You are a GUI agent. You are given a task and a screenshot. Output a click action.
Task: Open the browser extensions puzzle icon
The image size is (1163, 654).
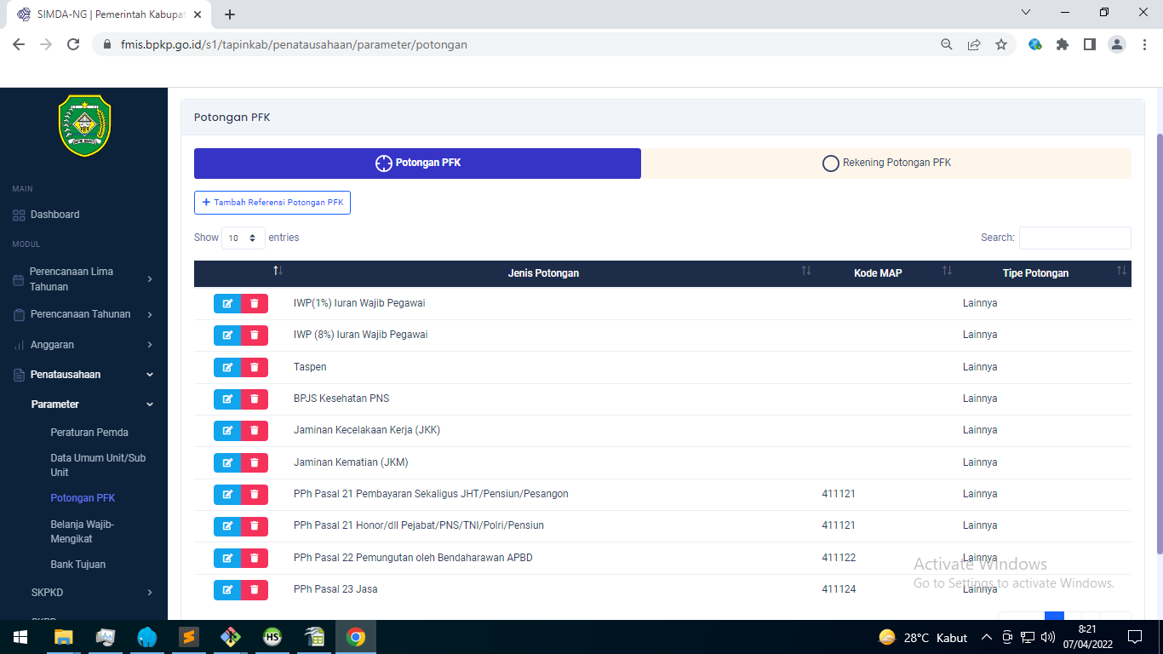pos(1063,44)
